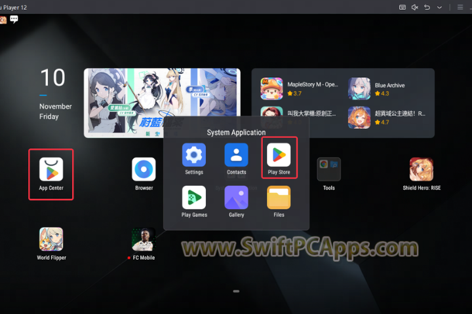Open the Contacts app

236,155
